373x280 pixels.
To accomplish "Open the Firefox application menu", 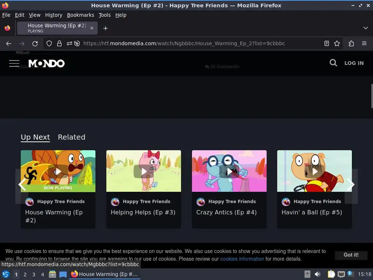I will (364, 43).
